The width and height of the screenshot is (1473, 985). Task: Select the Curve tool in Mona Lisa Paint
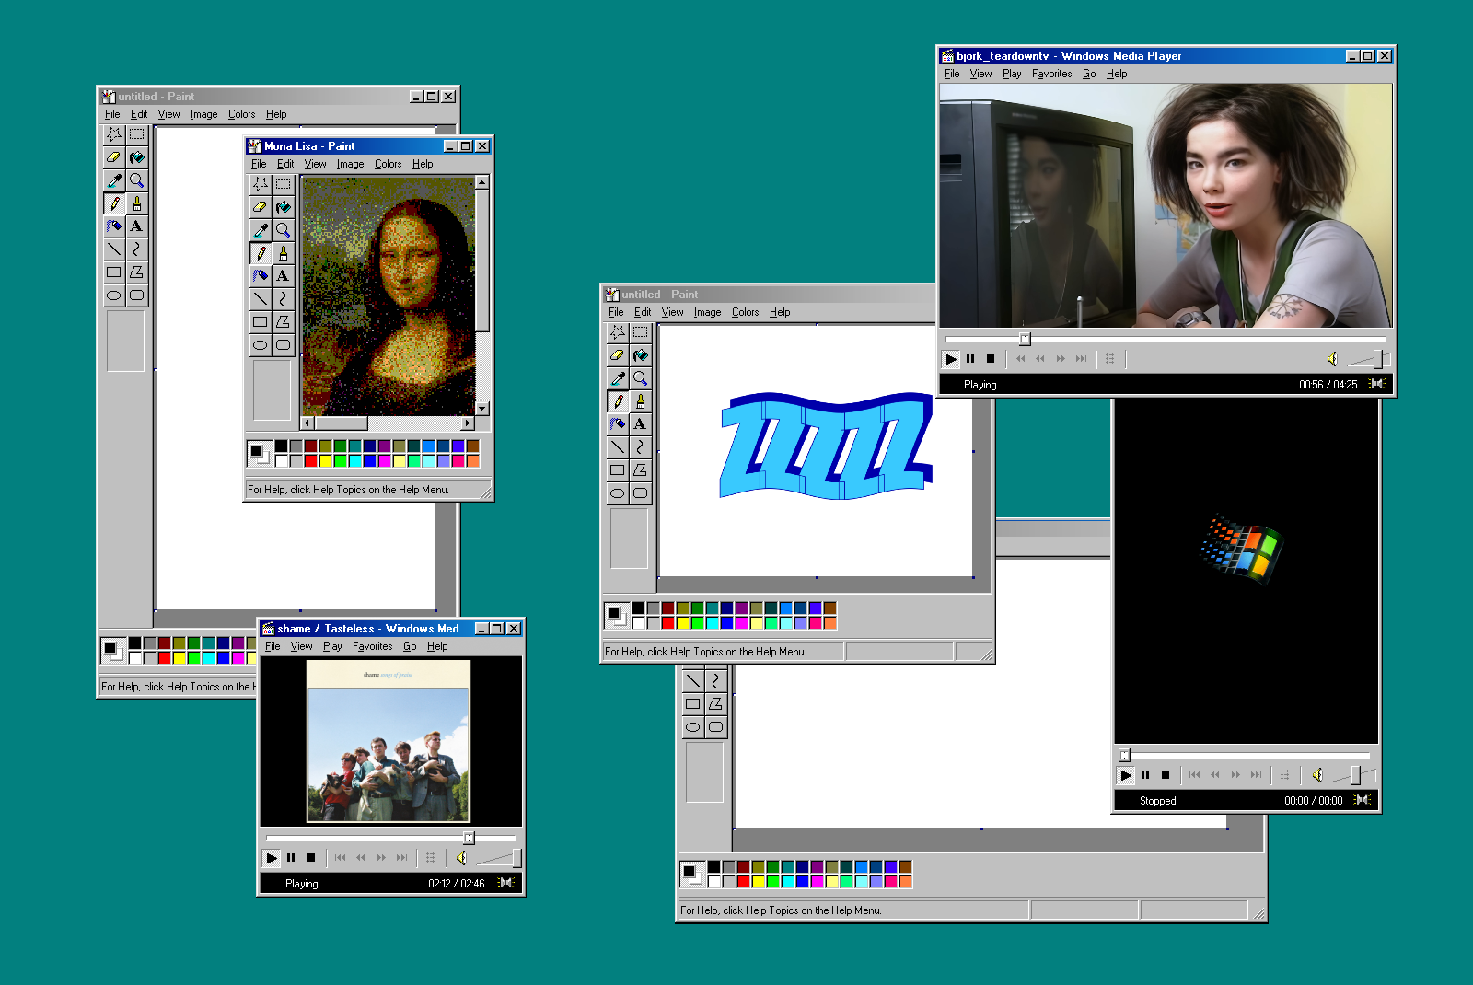pyautogui.click(x=283, y=298)
